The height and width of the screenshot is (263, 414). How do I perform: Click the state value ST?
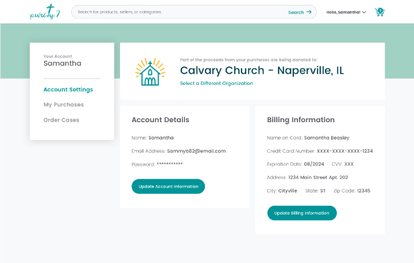(x=323, y=191)
